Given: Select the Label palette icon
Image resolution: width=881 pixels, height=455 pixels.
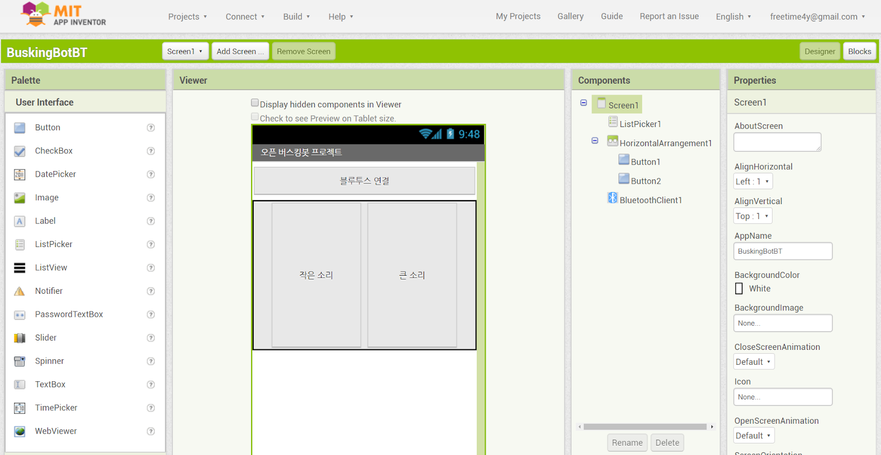Looking at the screenshot, I should [20, 221].
